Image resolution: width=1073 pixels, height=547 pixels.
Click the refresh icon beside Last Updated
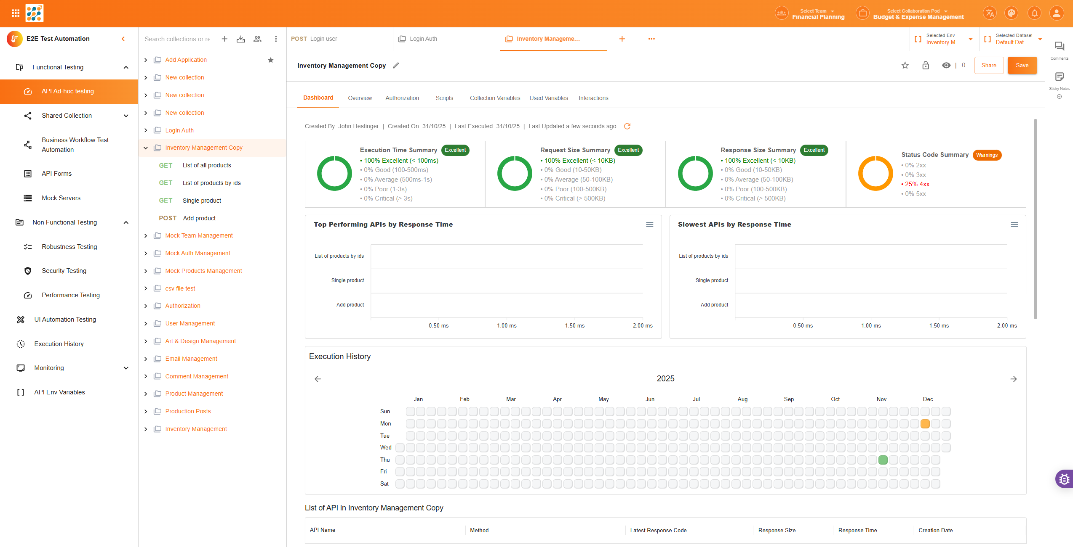[627, 126]
